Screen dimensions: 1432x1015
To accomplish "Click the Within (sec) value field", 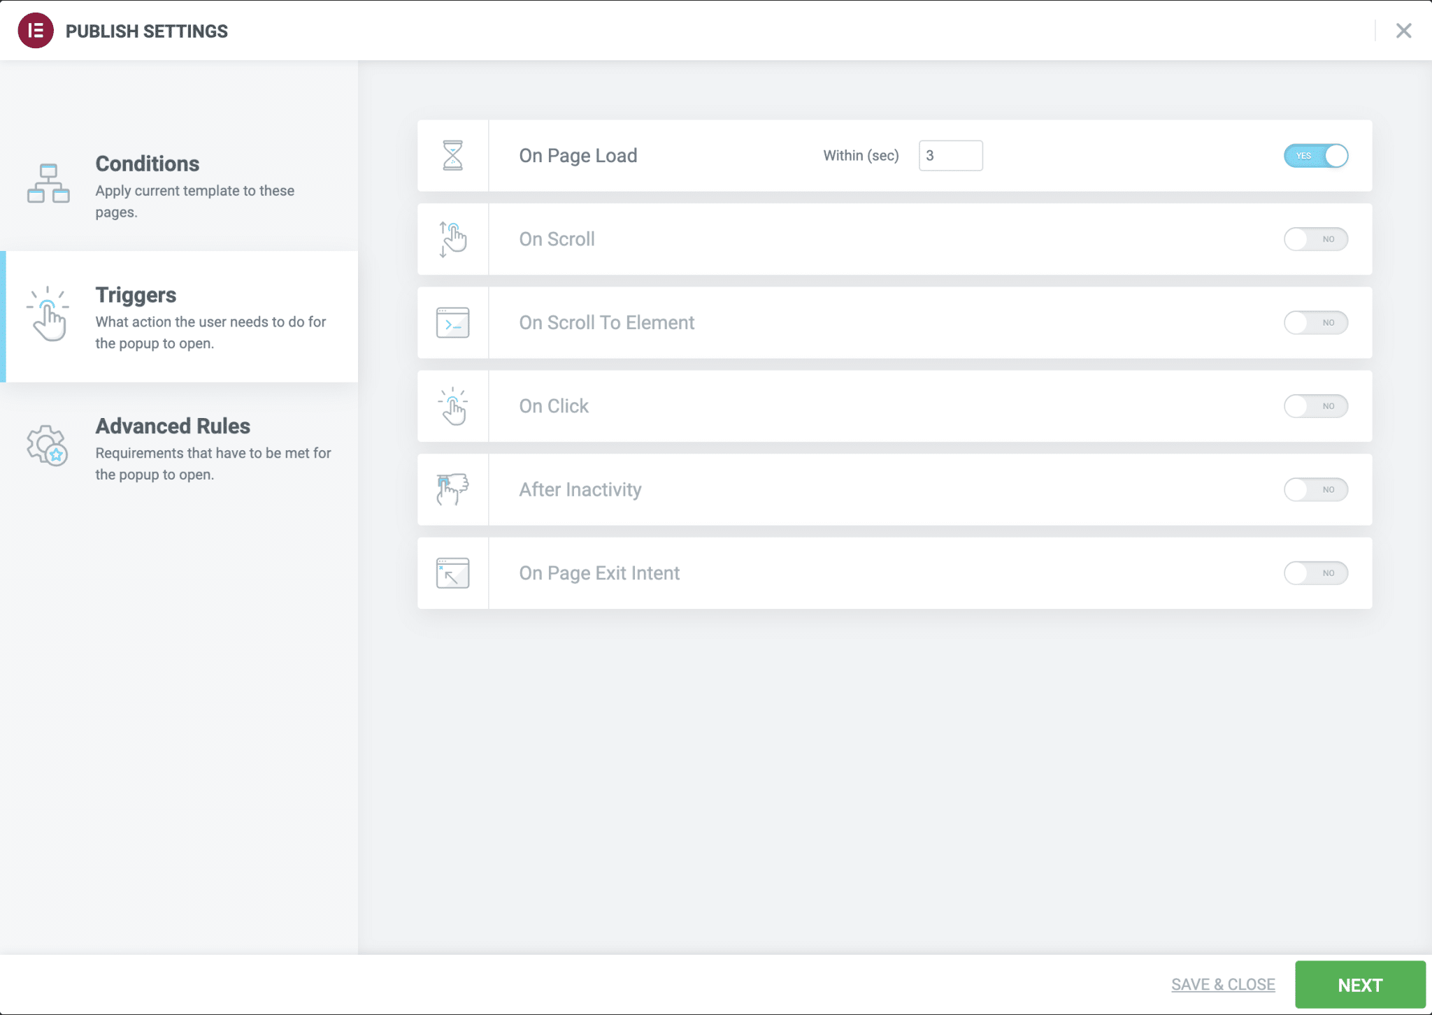I will 951,155.
